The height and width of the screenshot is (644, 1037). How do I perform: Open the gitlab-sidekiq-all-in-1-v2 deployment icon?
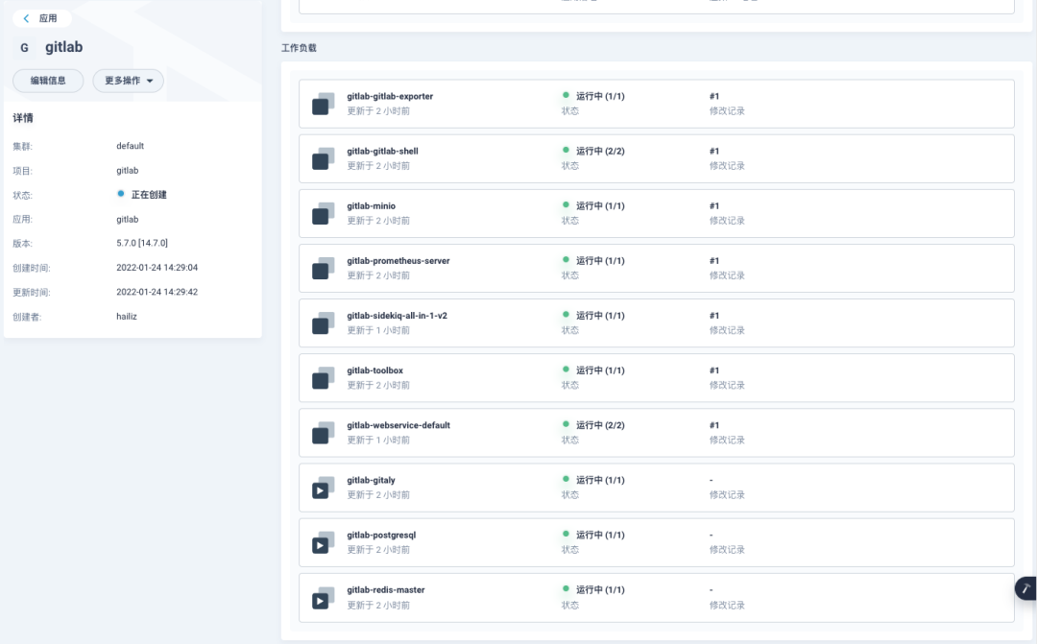pos(323,323)
